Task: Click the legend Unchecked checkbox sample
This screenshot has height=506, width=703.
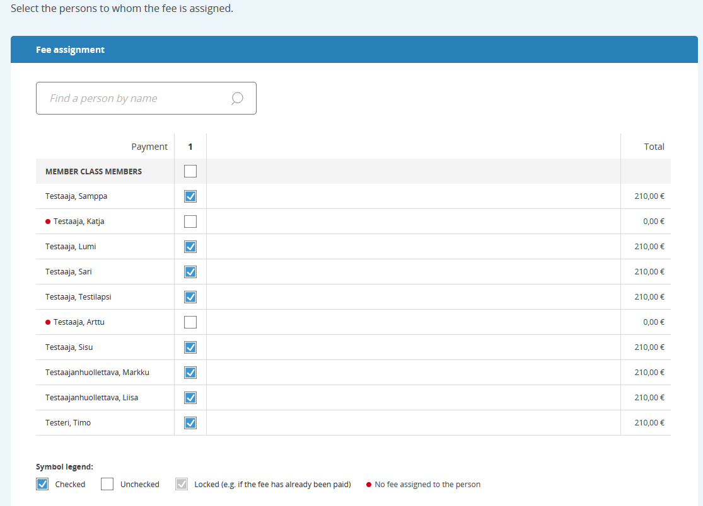Action: (107, 484)
